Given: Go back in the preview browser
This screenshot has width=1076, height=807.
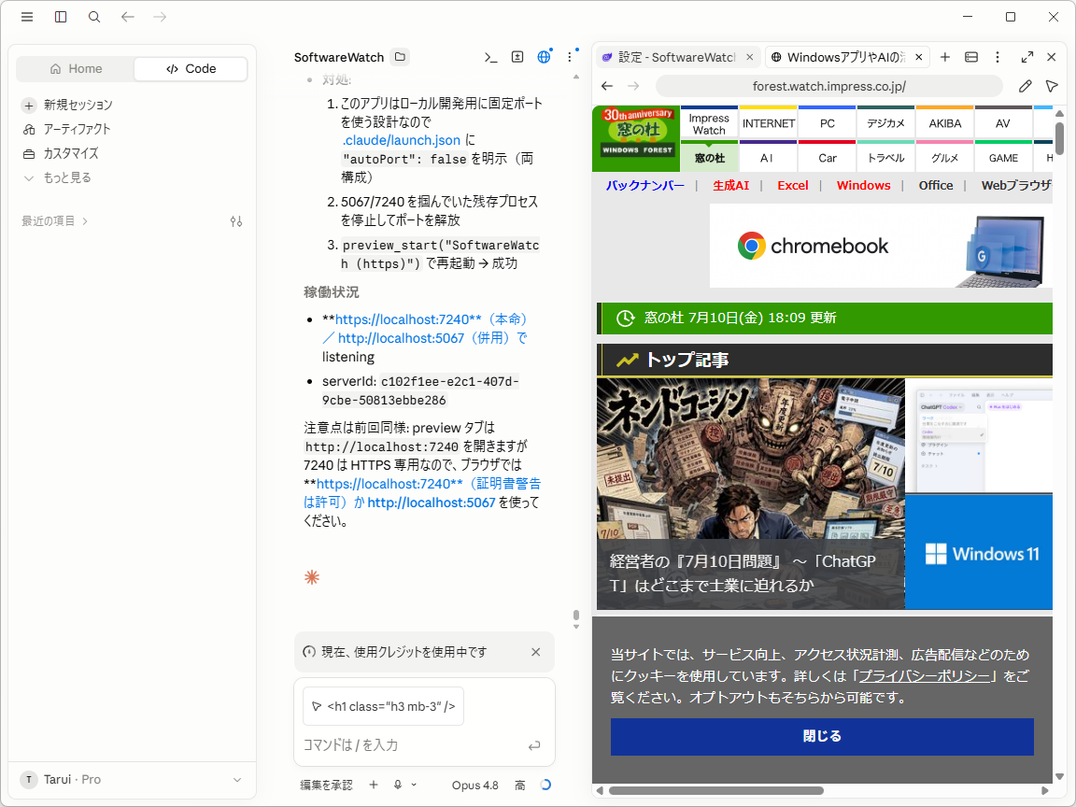Looking at the screenshot, I should coord(606,86).
